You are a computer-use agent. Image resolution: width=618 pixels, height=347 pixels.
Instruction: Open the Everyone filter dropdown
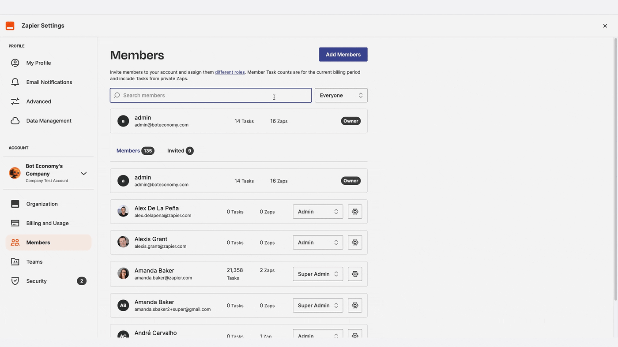341,95
